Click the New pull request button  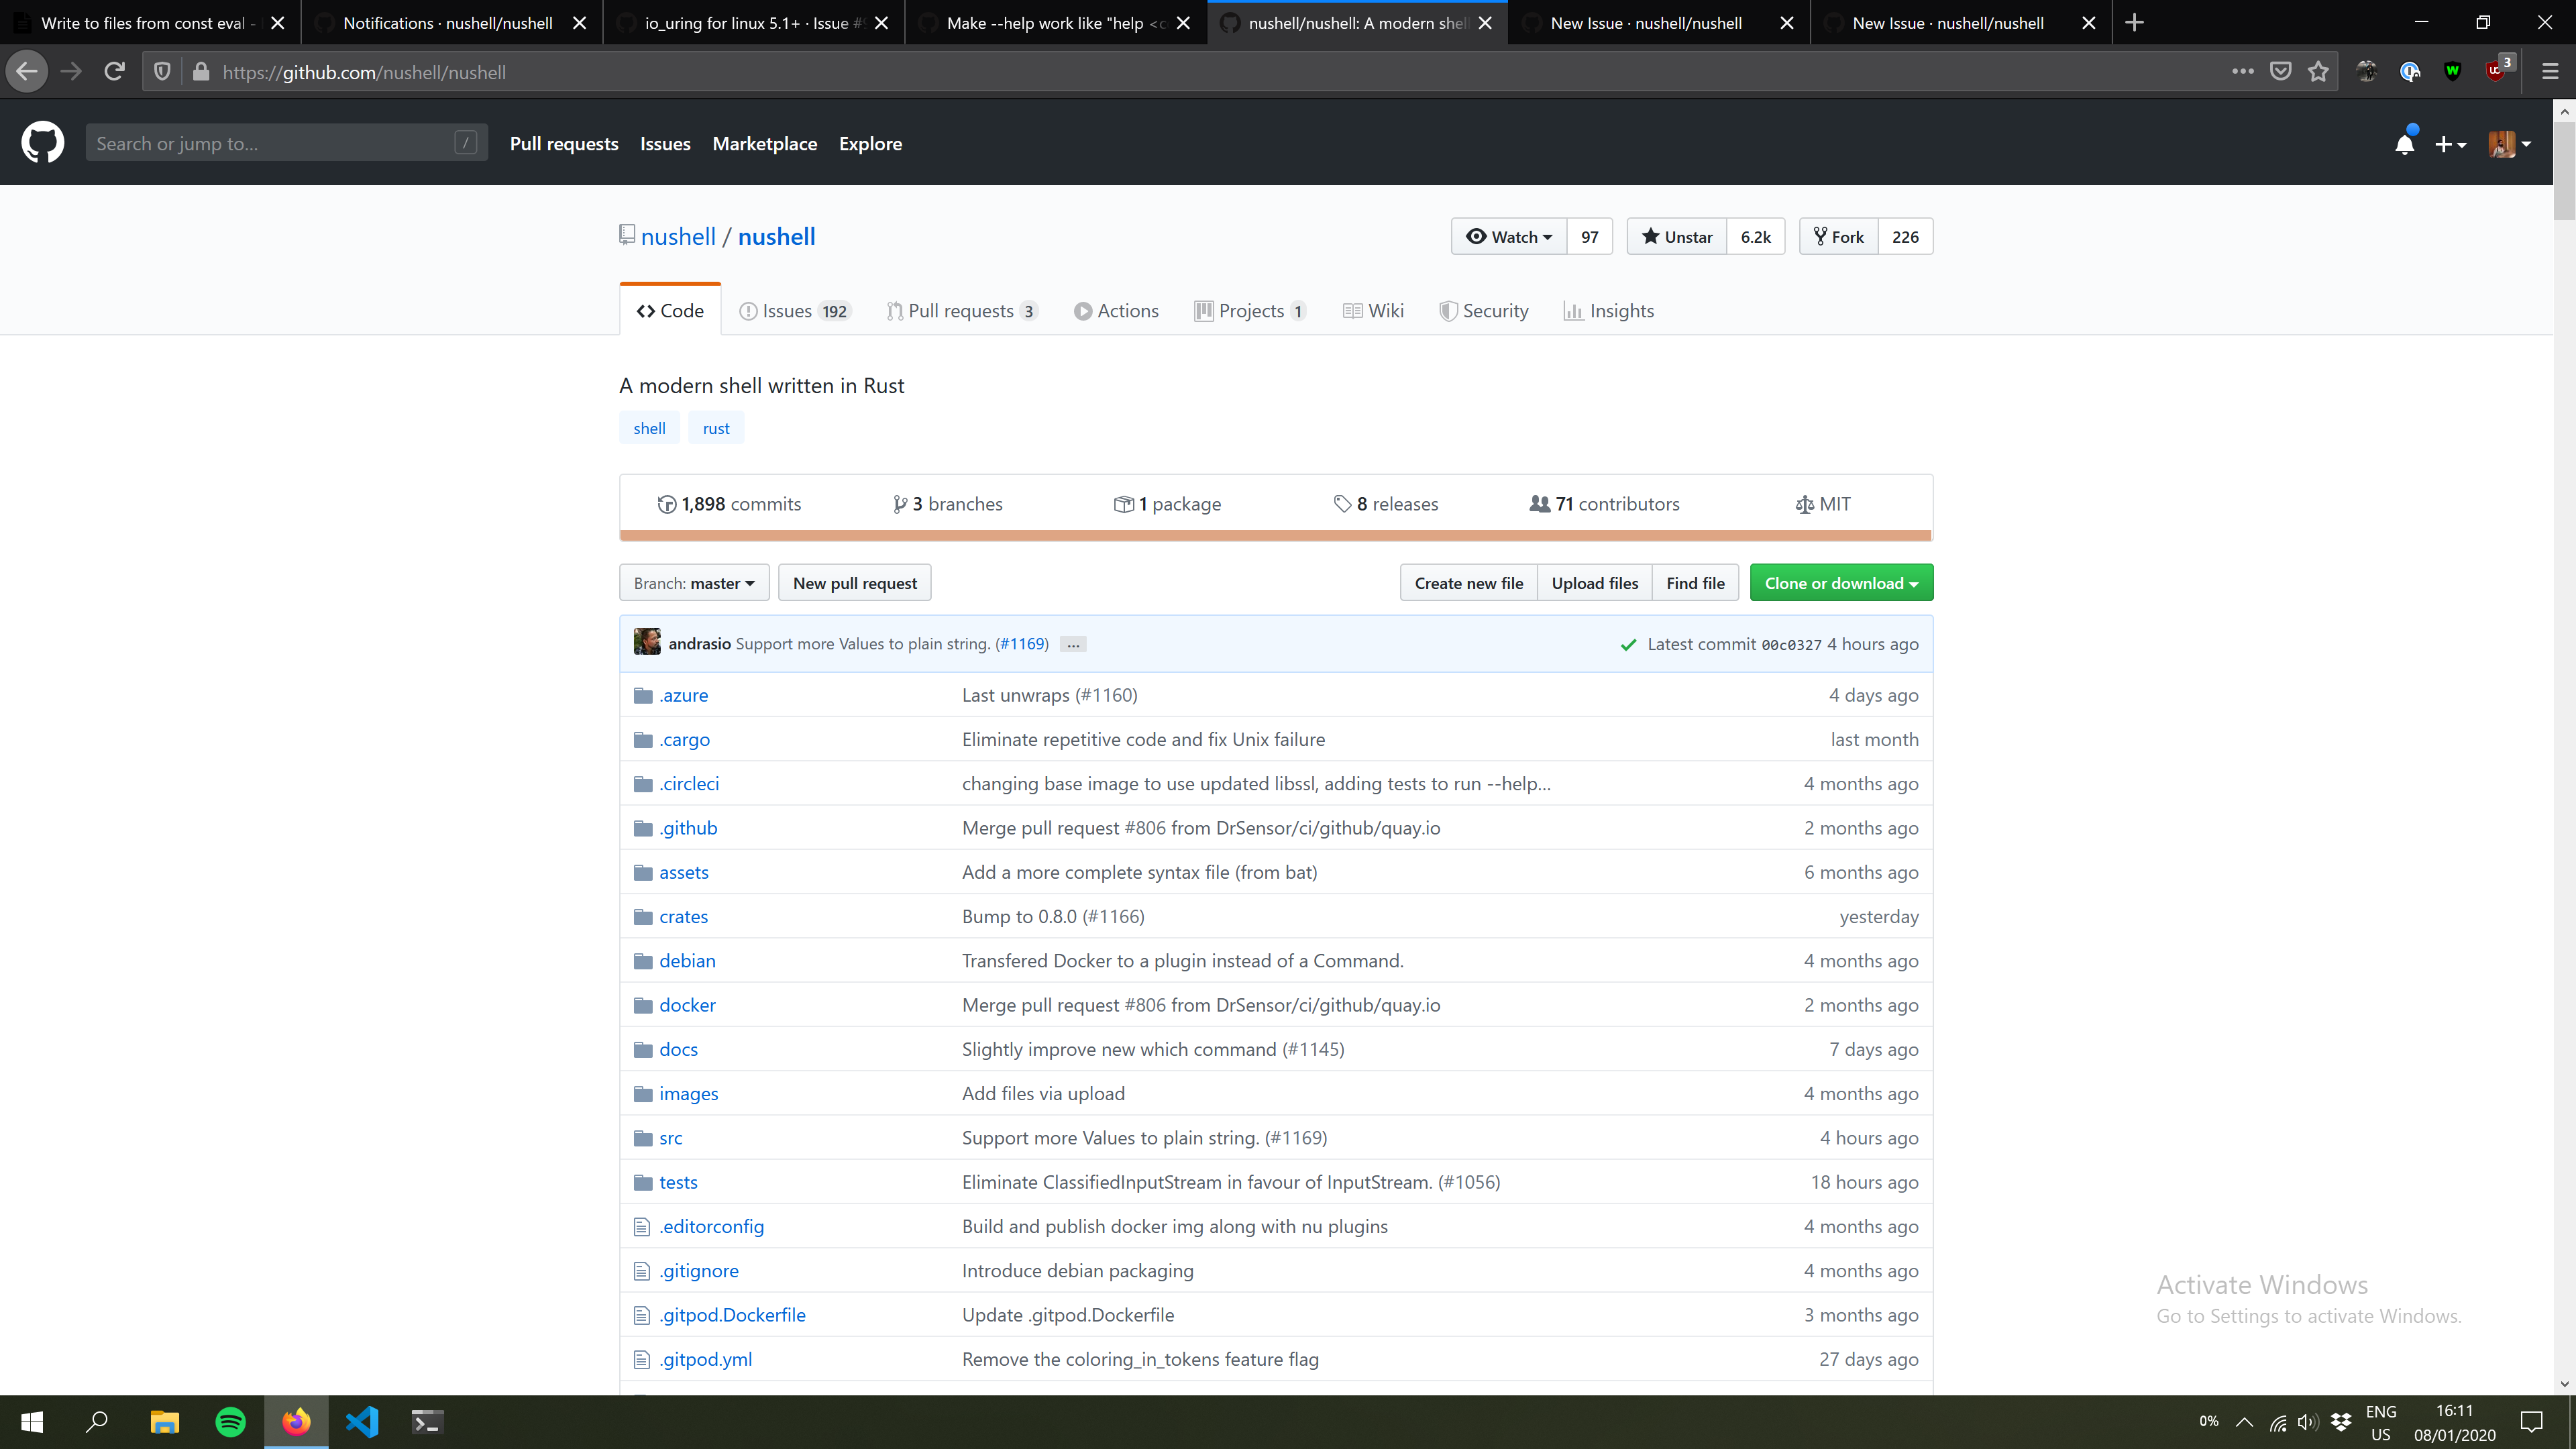[854, 582]
